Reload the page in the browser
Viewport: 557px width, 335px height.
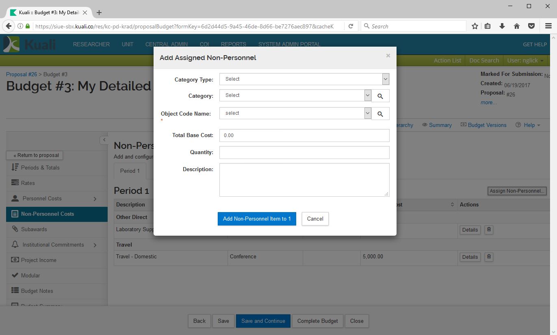tap(351, 26)
